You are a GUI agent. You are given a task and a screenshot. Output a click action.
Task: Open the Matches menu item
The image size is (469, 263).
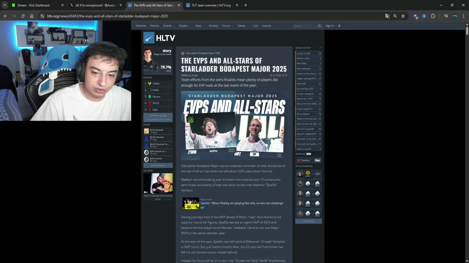[x=141, y=26]
